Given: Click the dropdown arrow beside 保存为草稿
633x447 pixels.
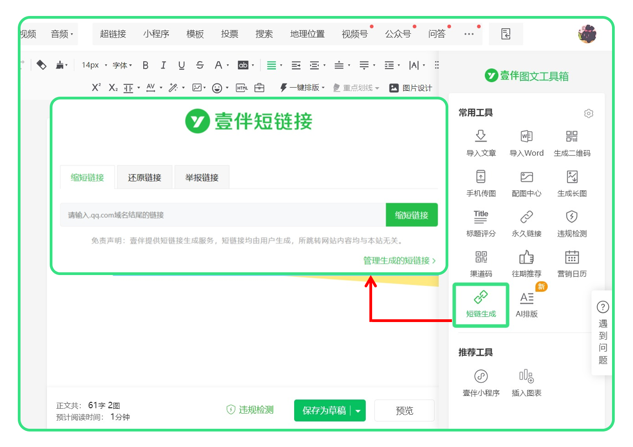Looking at the screenshot, I should pyautogui.click(x=358, y=411).
